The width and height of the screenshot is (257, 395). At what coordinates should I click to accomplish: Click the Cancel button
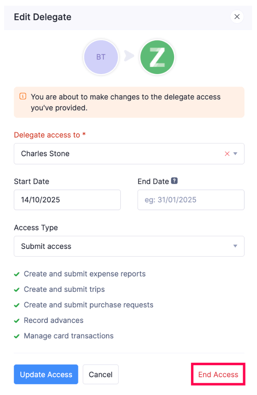pyautogui.click(x=101, y=374)
